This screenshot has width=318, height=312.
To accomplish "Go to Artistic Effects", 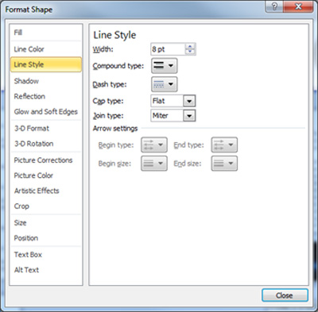I will tap(37, 191).
